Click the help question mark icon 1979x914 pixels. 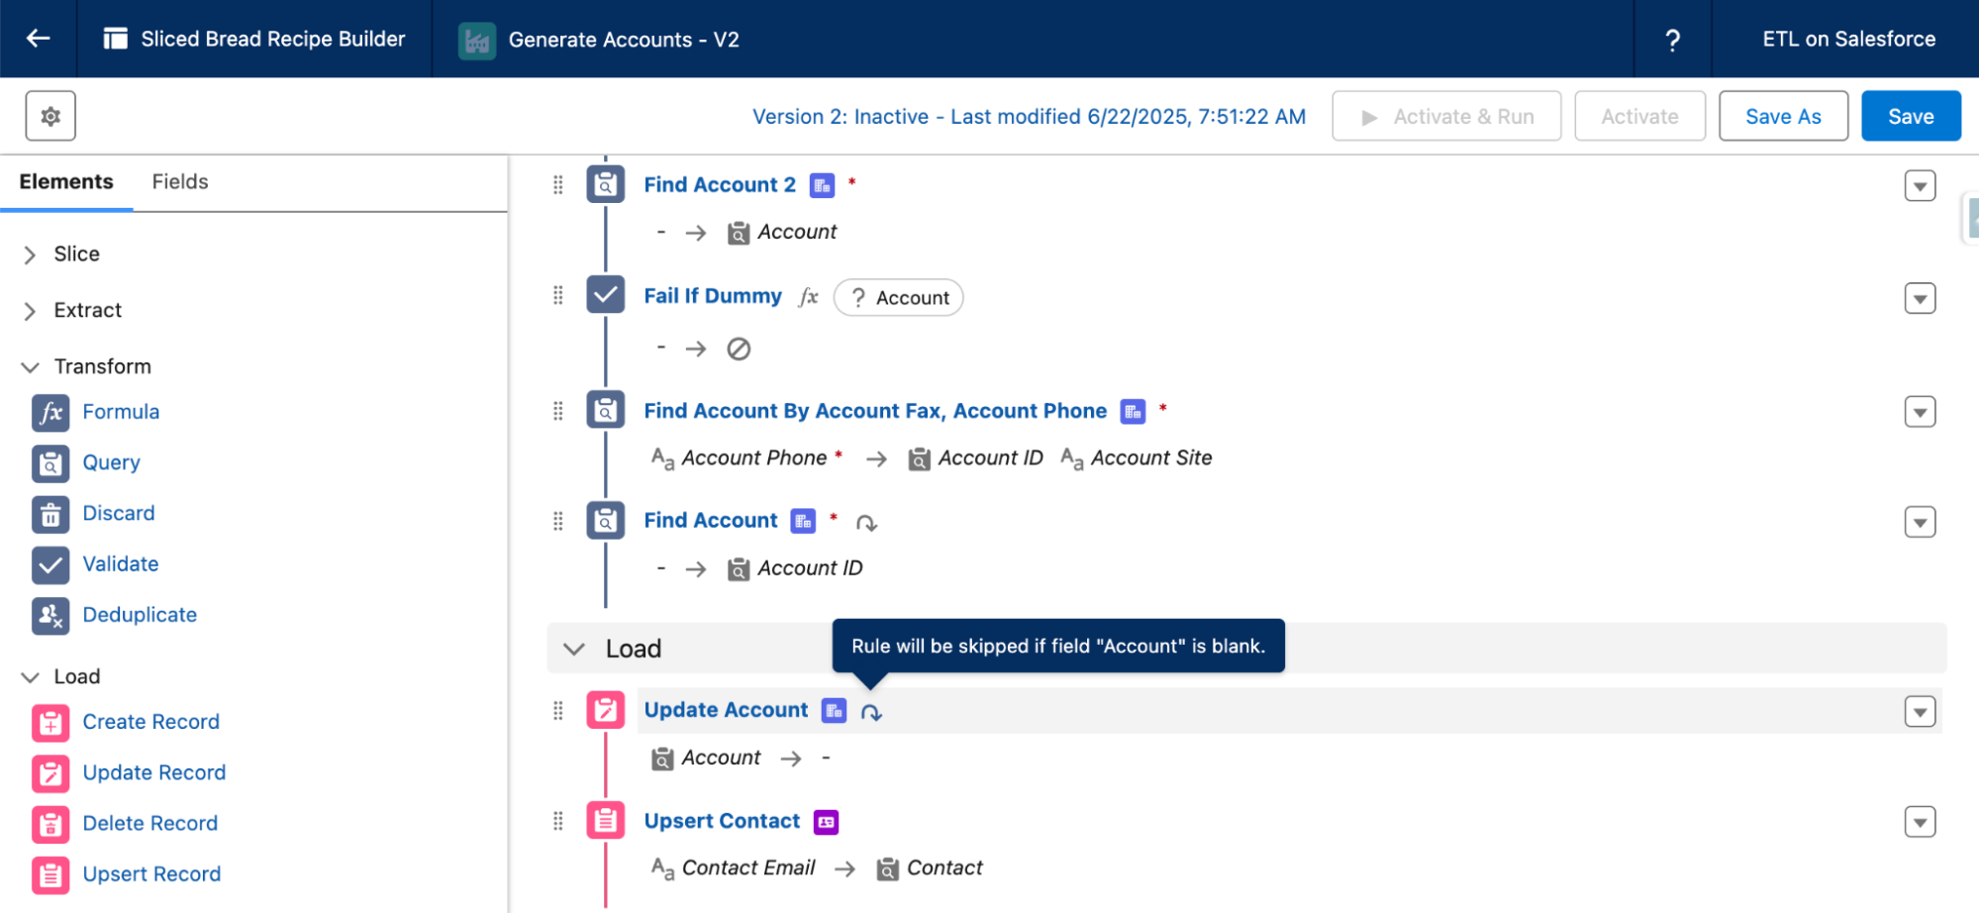[1672, 40]
